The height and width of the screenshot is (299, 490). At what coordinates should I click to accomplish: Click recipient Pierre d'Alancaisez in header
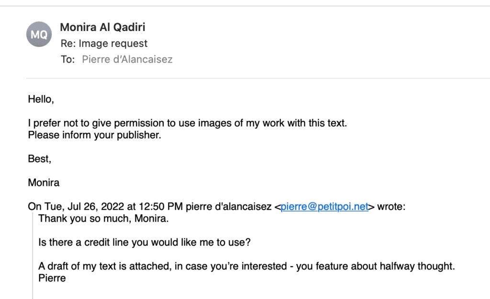(127, 60)
